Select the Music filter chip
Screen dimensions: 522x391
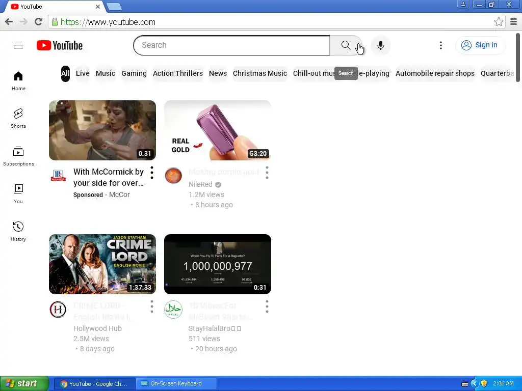point(106,73)
